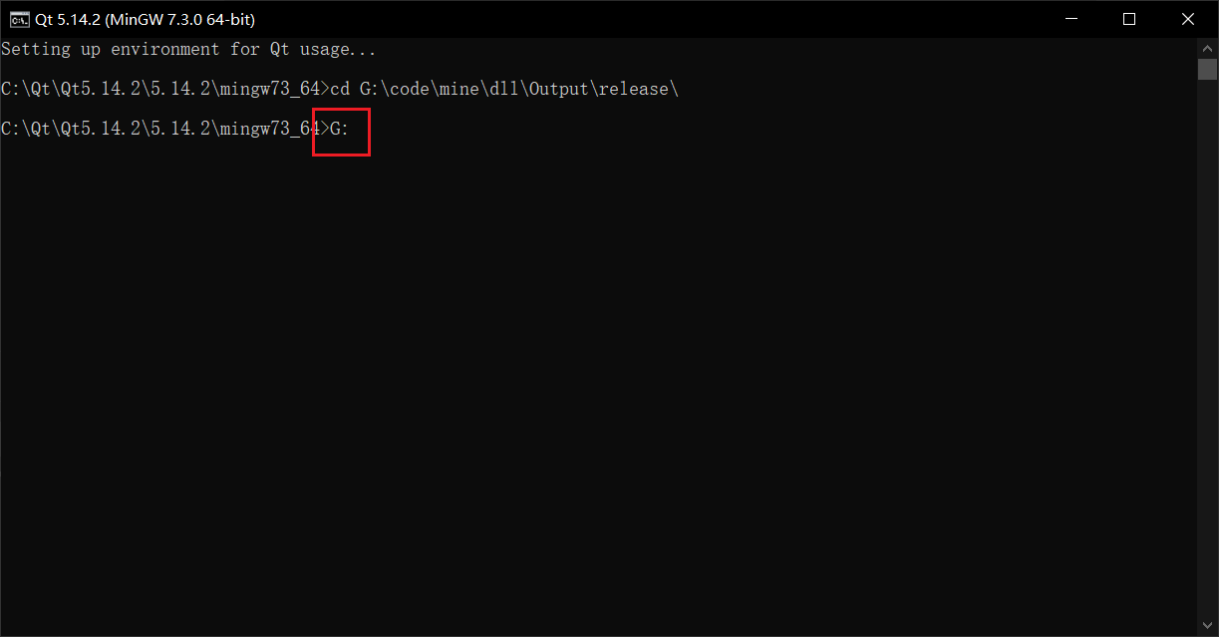Screen dimensions: 1219x637
Task: Maximize the Qt MinGW console window
Action: 1129,19
